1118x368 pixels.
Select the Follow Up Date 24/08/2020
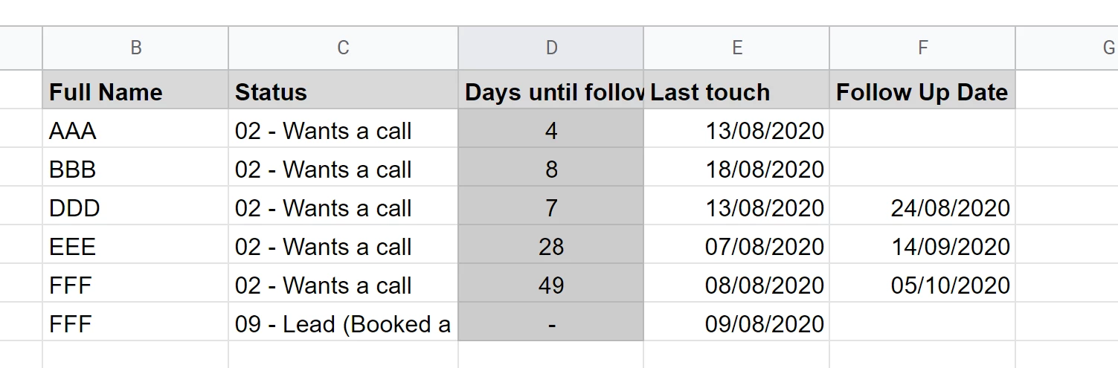tap(922, 208)
